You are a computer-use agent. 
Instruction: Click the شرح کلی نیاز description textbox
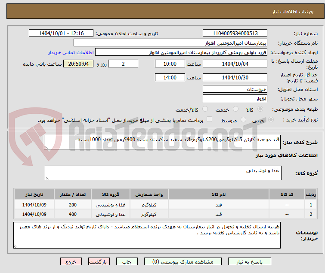point(162,142)
